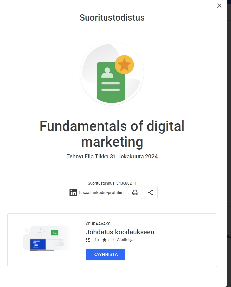Click the share icon button

pyautogui.click(x=150, y=193)
